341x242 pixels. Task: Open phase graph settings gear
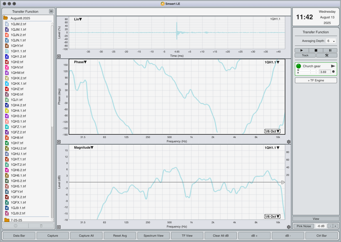pyautogui.click(x=289, y=142)
